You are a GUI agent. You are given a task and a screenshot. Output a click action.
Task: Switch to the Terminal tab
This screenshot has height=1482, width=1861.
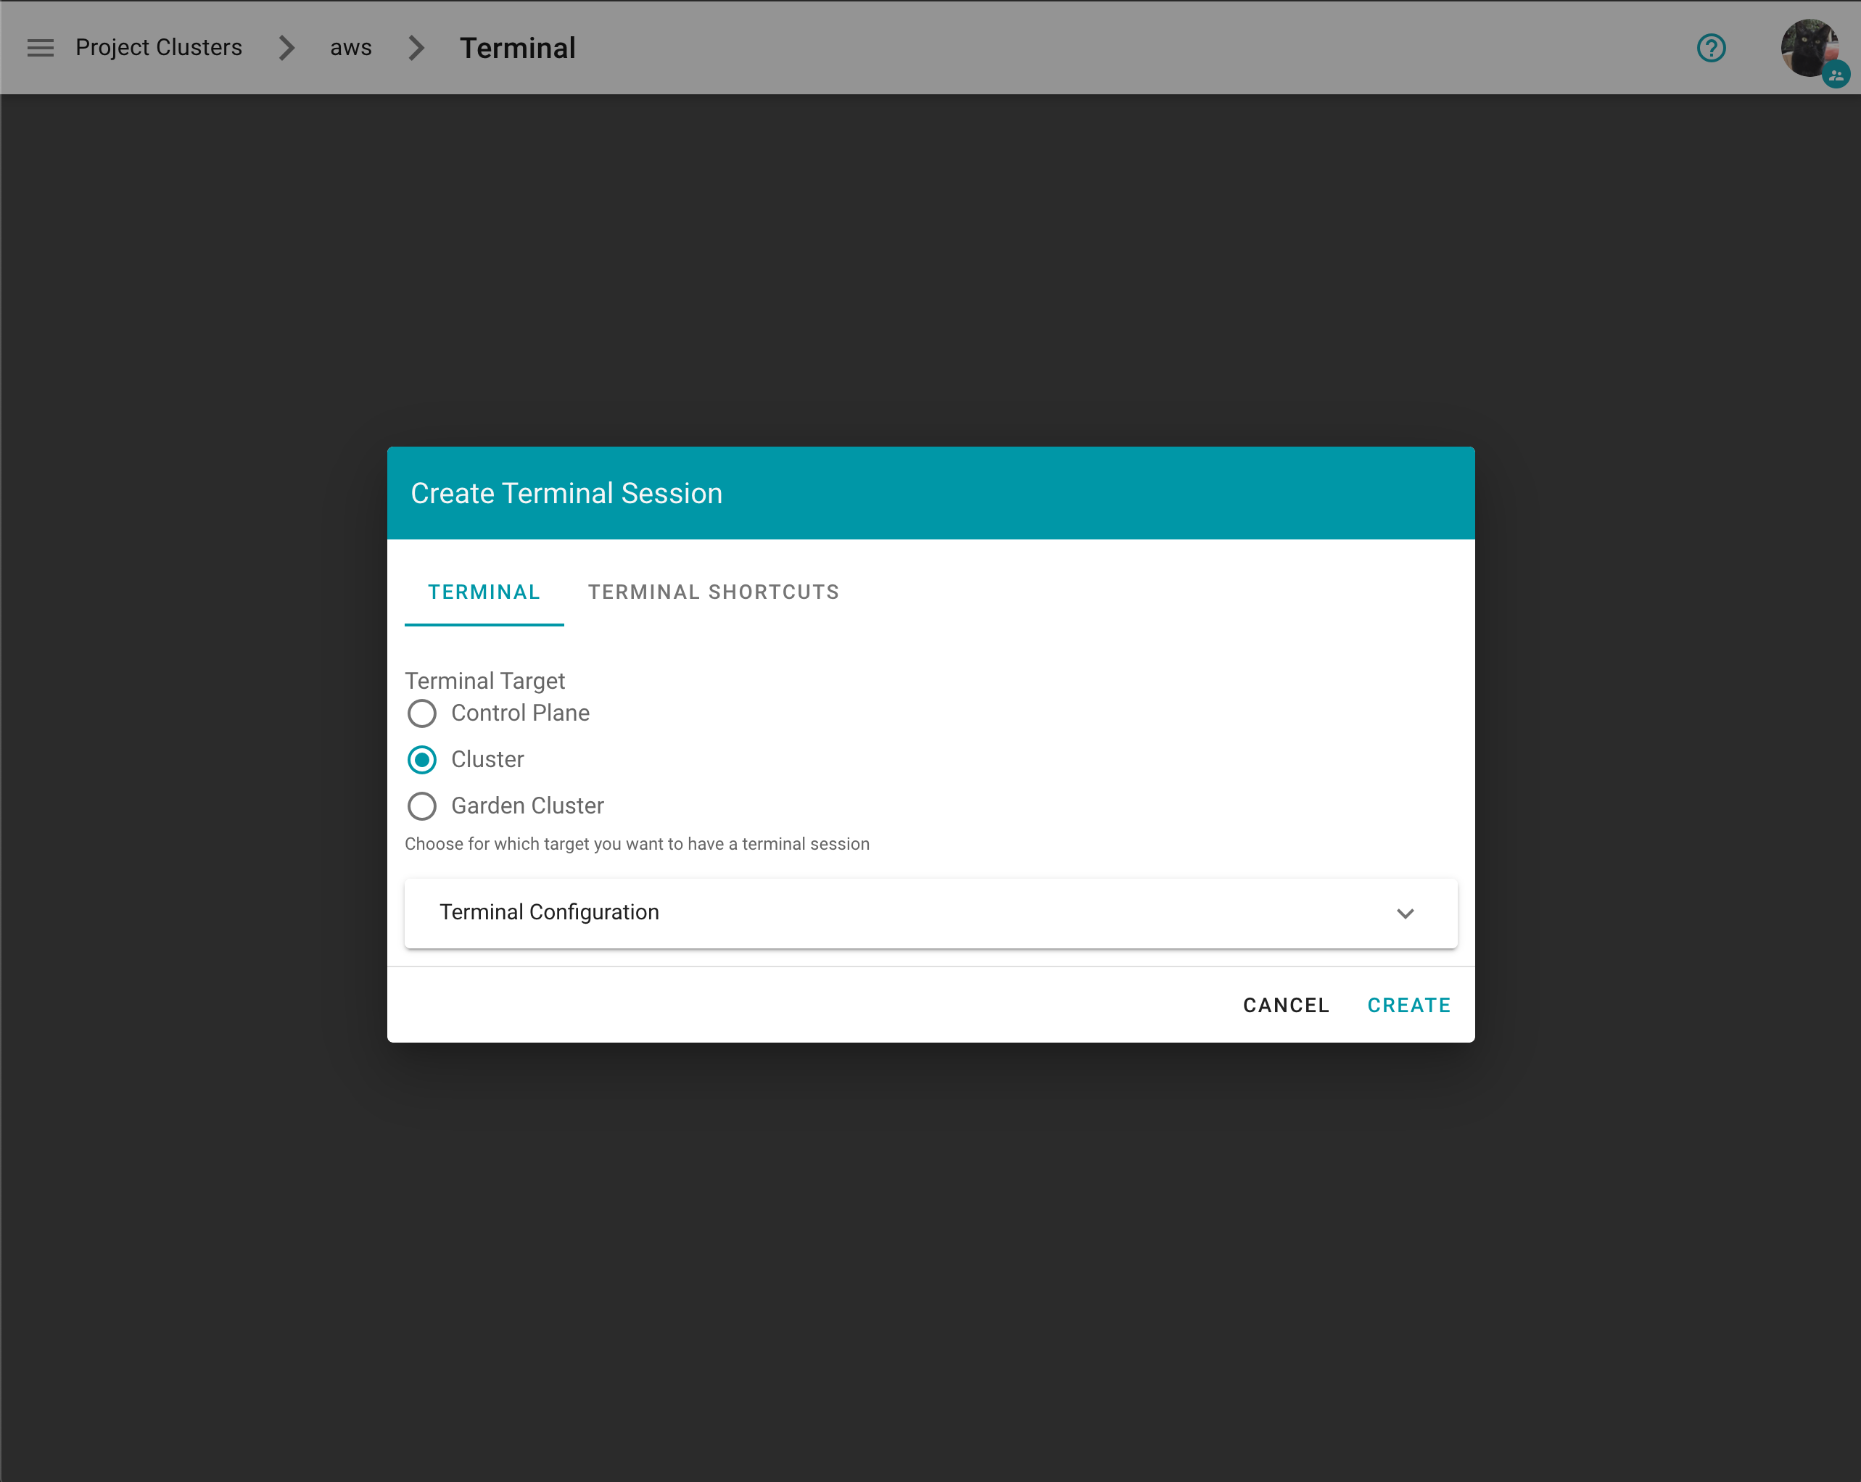click(483, 592)
